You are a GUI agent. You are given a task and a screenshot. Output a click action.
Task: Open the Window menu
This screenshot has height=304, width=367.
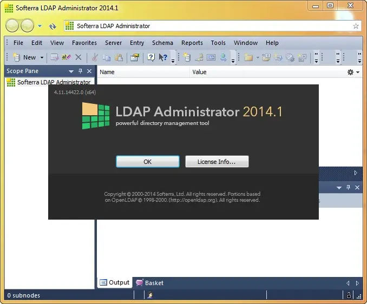pyautogui.click(x=246, y=43)
